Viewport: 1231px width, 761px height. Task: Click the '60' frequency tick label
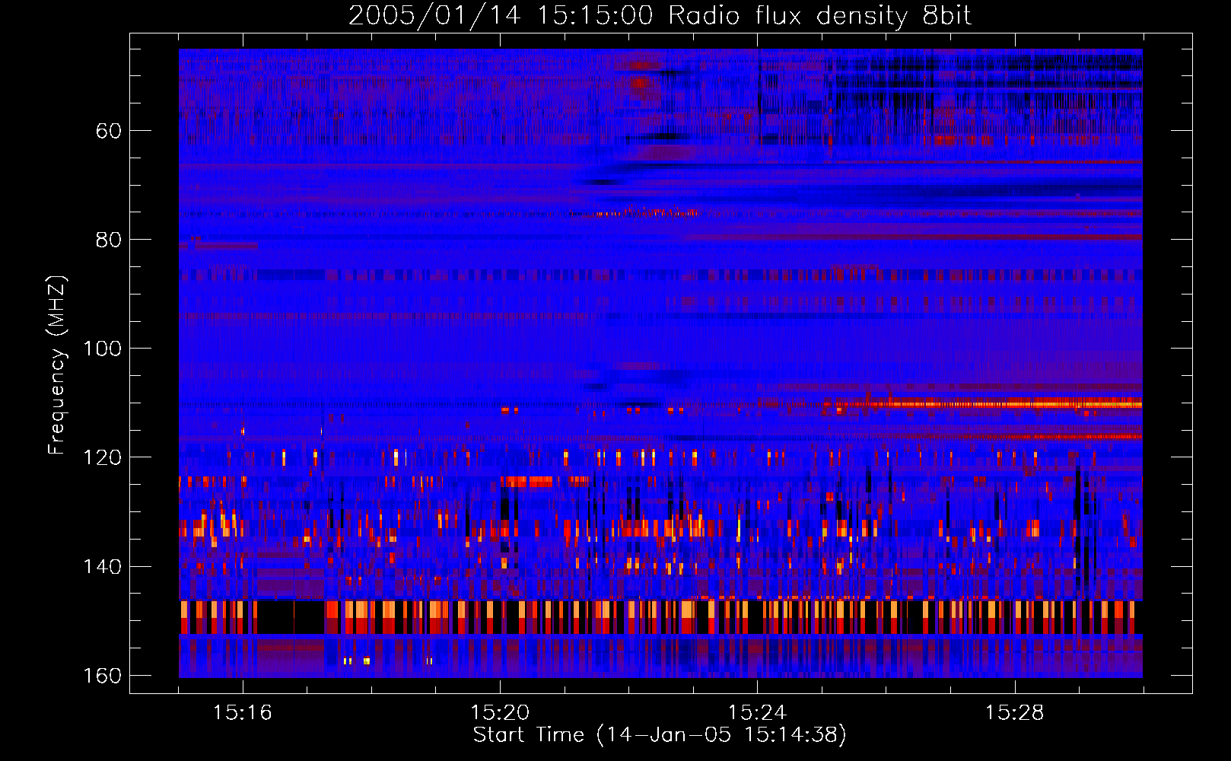tap(109, 131)
